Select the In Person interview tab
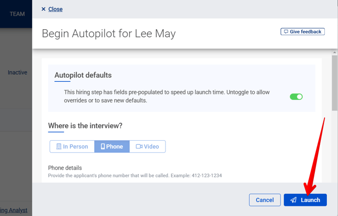This screenshot has height=216, width=338. click(x=72, y=147)
